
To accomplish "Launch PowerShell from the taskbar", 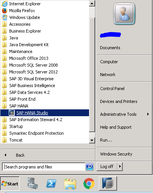I will (x=51, y=184).
